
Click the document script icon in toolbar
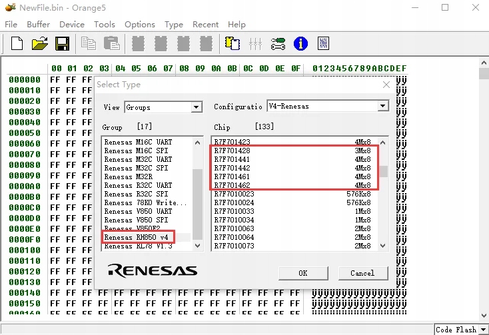(x=323, y=44)
